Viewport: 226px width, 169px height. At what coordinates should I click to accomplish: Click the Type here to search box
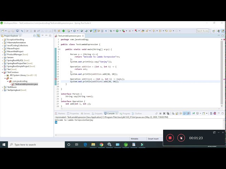tap(36, 145)
